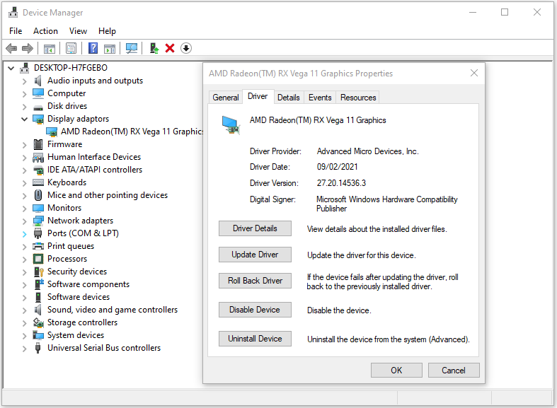Open the File menu
Image resolution: width=557 pixels, height=408 pixels.
click(16, 31)
